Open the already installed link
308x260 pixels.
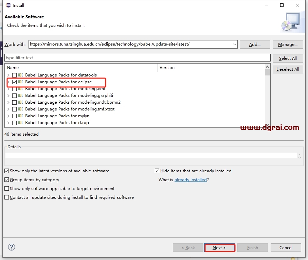[x=191, y=180]
